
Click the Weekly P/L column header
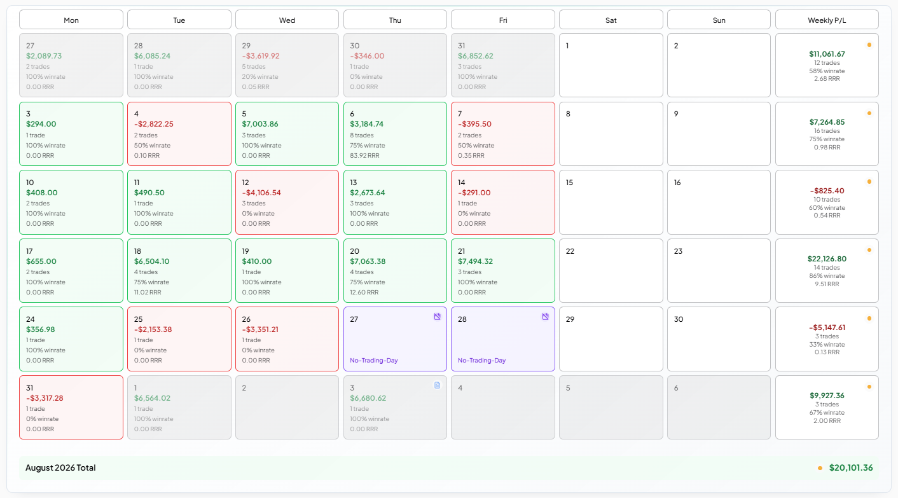click(x=827, y=20)
